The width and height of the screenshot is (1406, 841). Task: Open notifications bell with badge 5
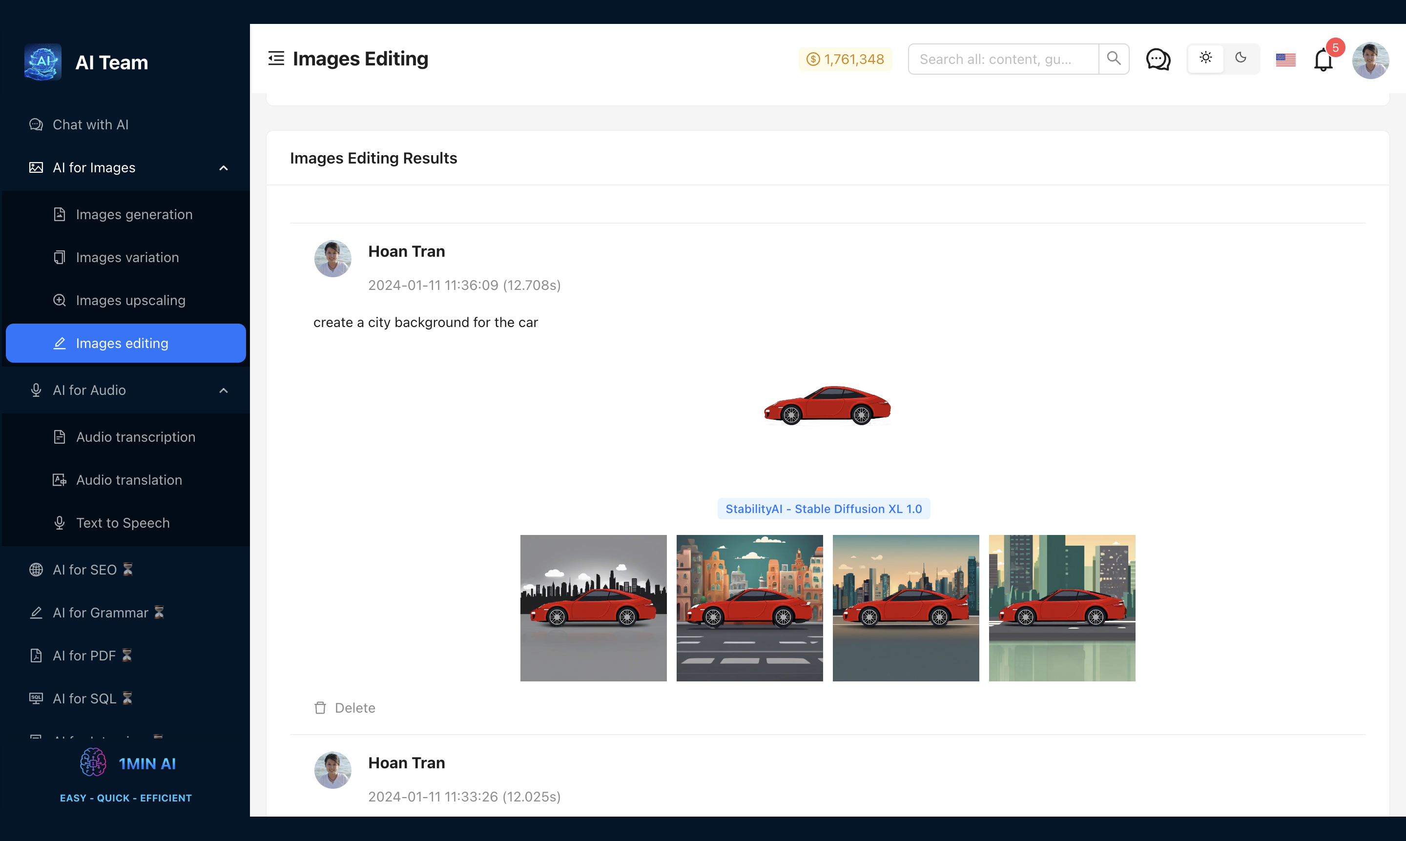pyautogui.click(x=1323, y=60)
